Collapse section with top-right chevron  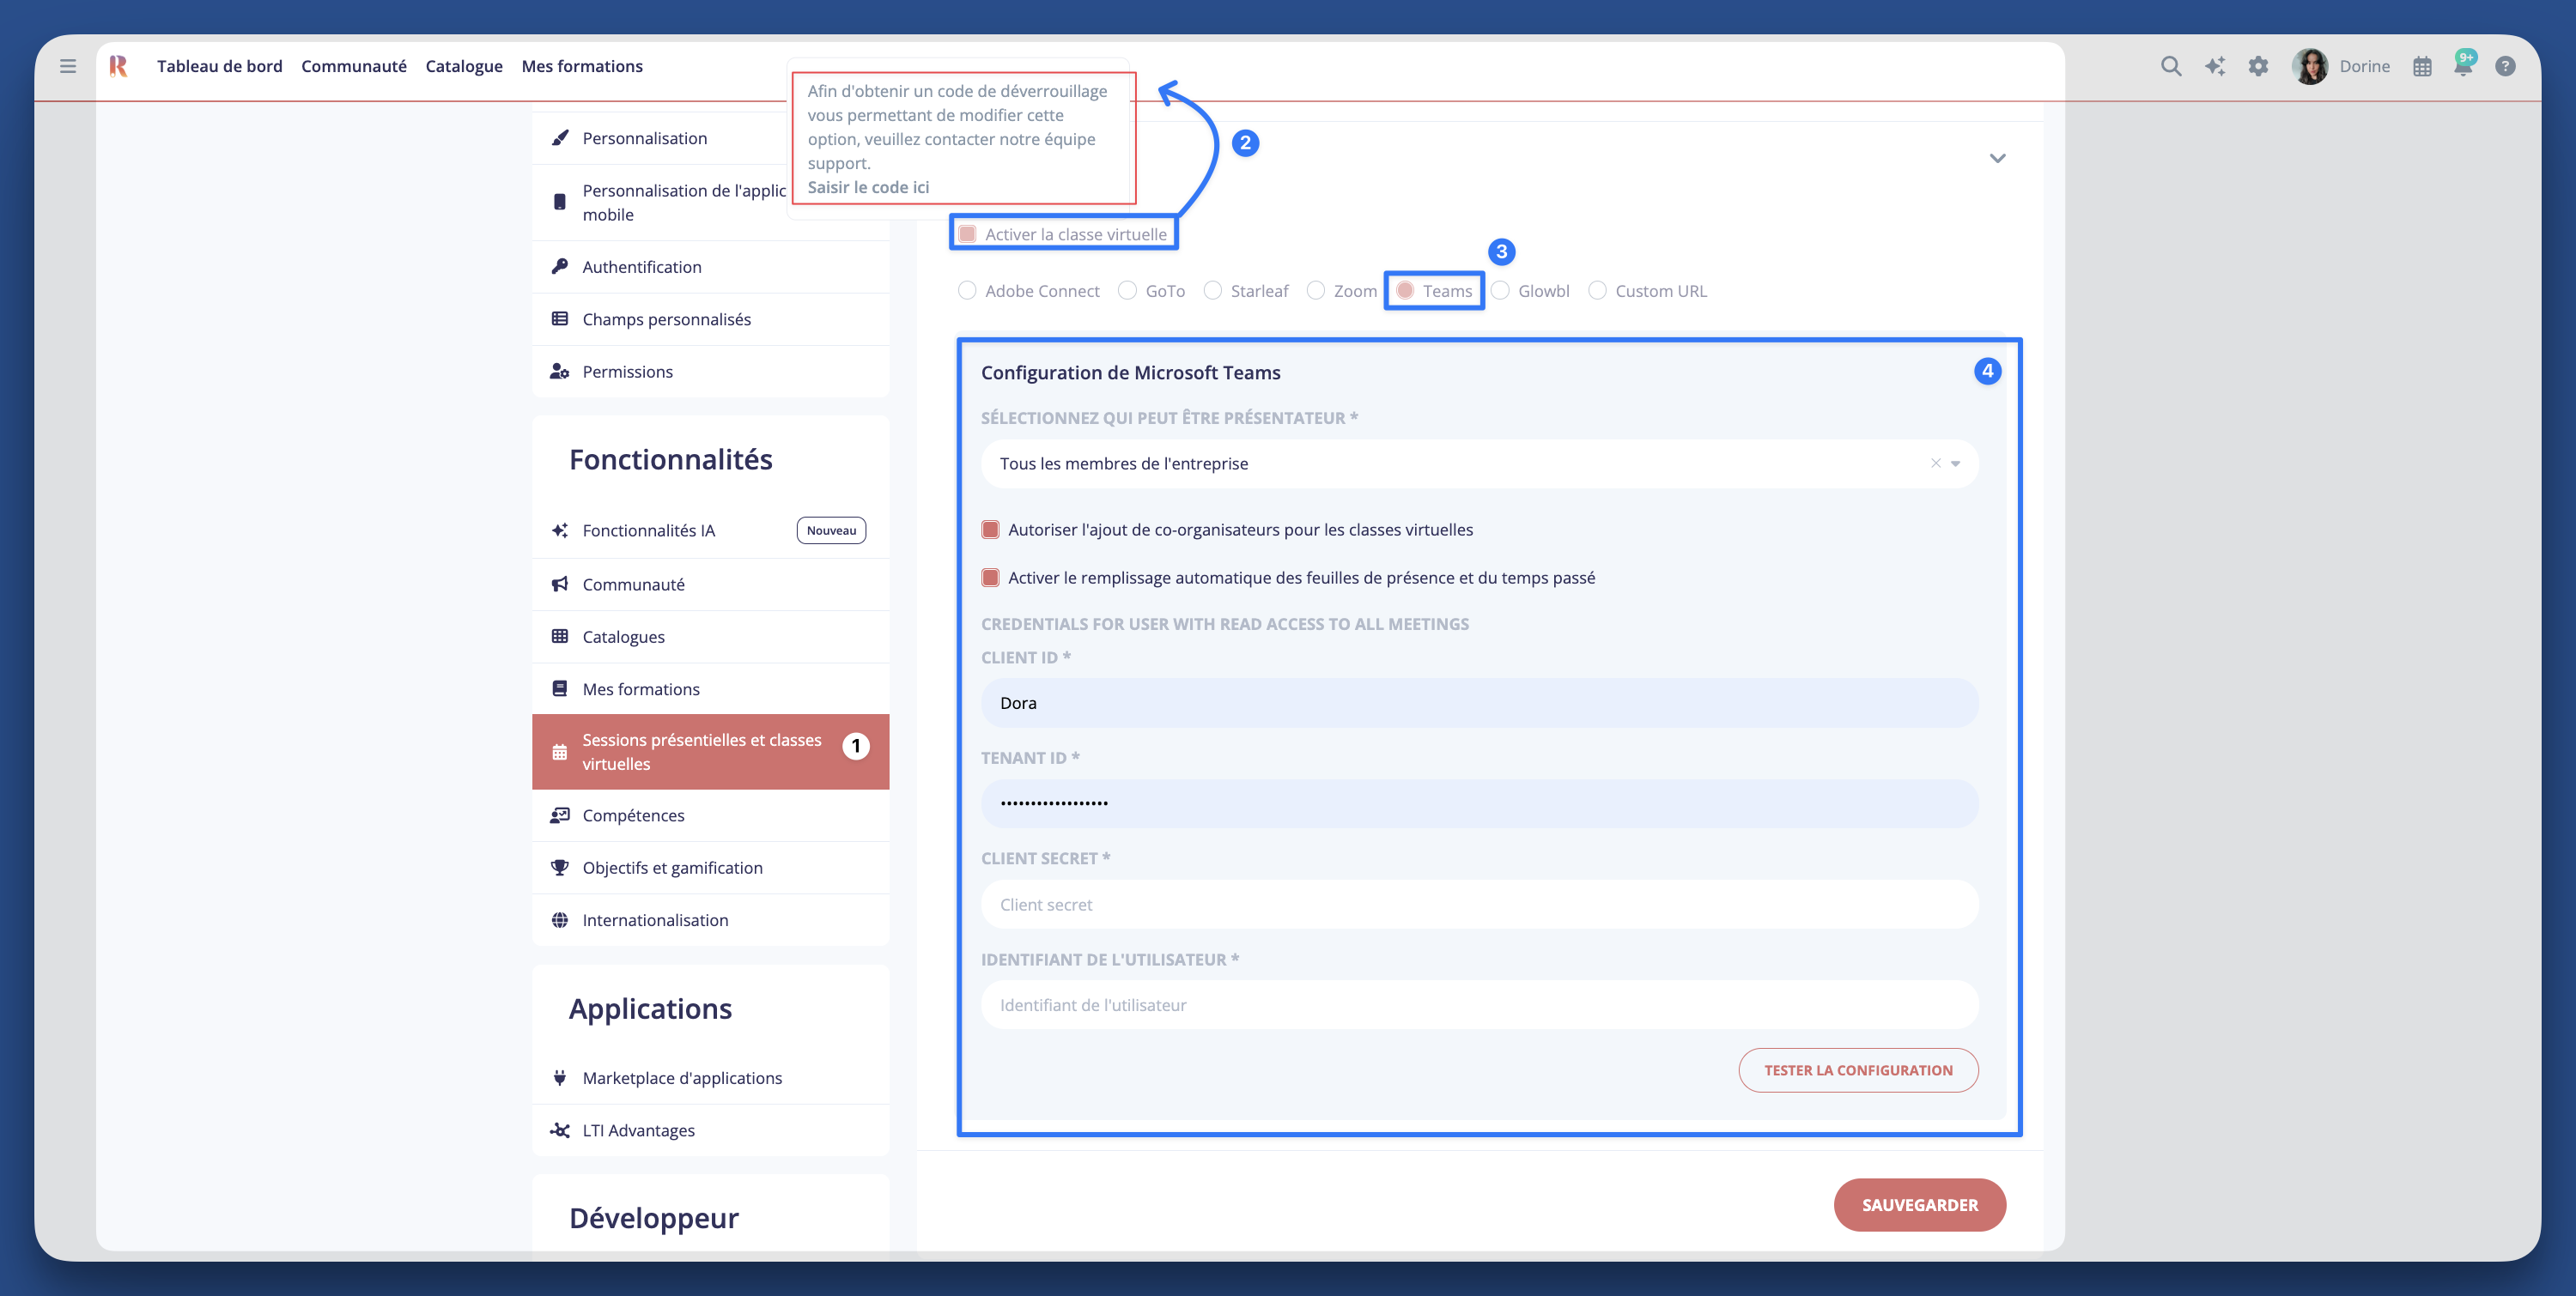1997,158
